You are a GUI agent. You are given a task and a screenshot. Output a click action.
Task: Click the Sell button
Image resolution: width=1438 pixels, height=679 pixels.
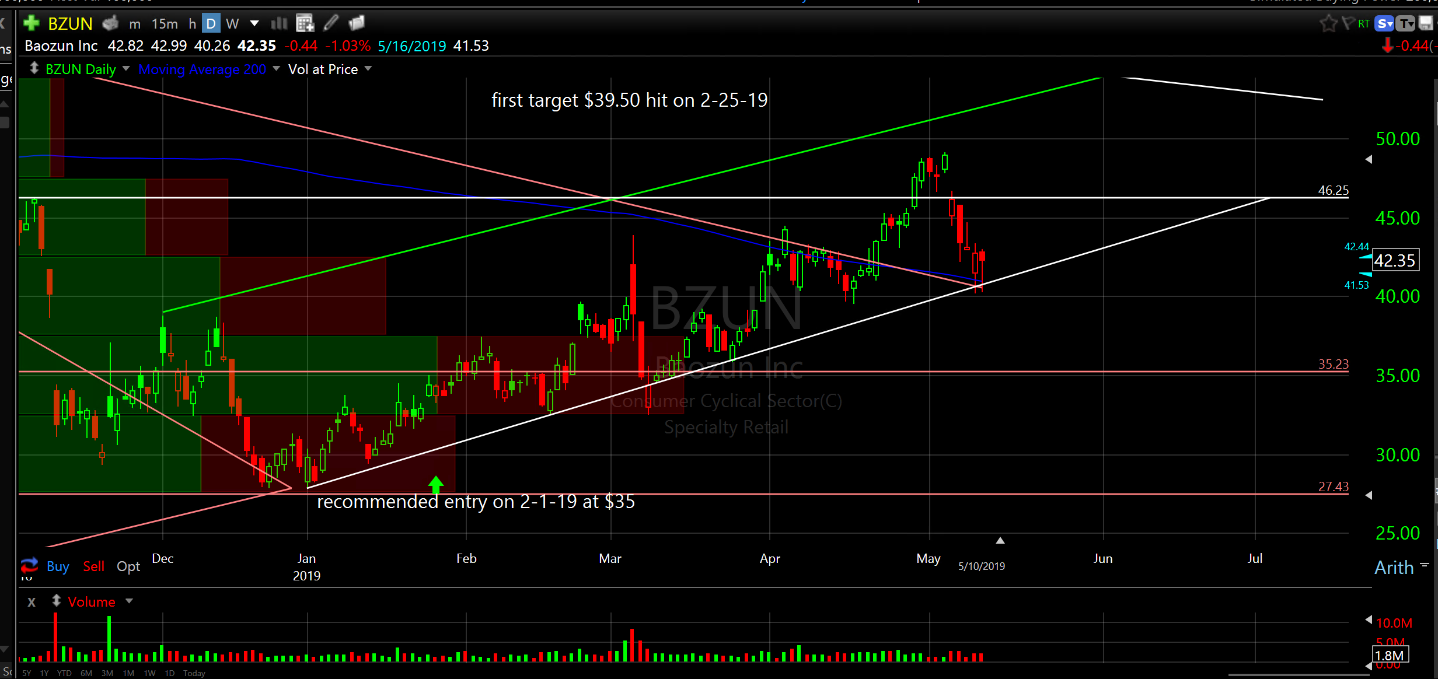pyautogui.click(x=93, y=566)
